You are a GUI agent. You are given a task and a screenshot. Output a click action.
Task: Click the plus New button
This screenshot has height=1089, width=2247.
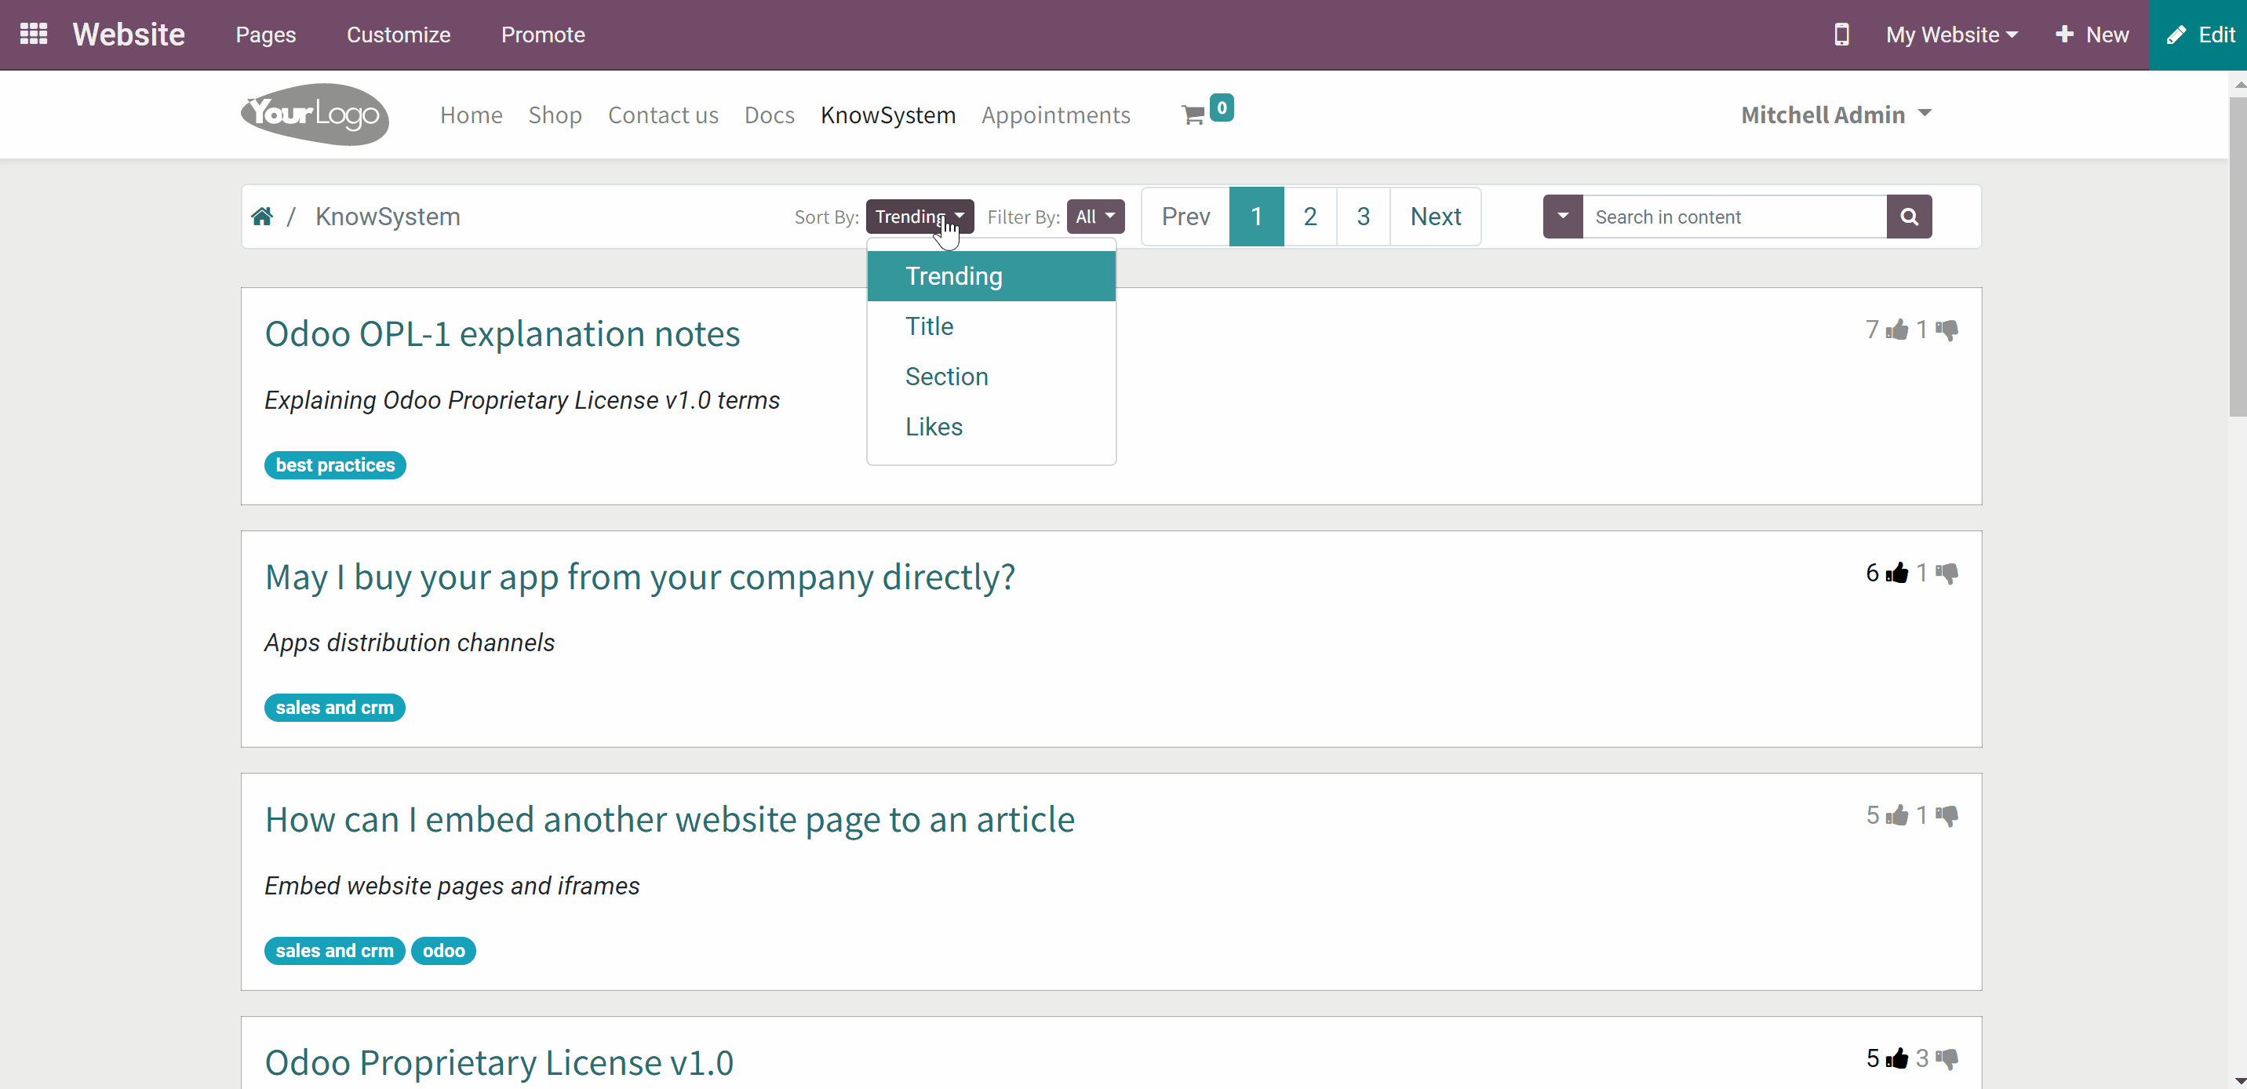pyautogui.click(x=2092, y=35)
